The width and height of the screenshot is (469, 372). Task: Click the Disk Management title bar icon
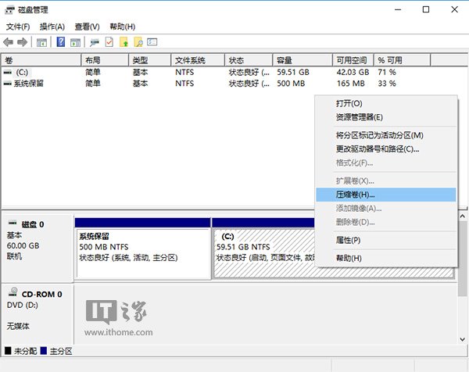[x=9, y=10]
